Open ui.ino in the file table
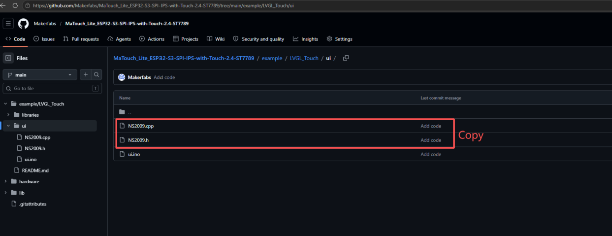Image resolution: width=612 pixels, height=236 pixels. (134, 154)
